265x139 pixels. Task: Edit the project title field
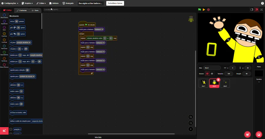coord(91,3)
